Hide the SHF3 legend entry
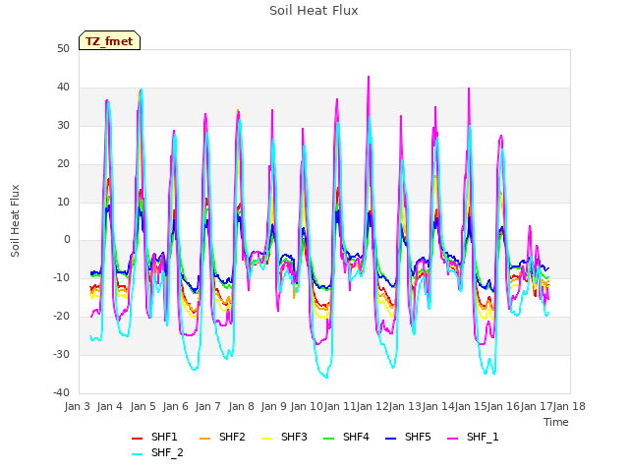Screen dimensions: 629x472 tap(294, 437)
